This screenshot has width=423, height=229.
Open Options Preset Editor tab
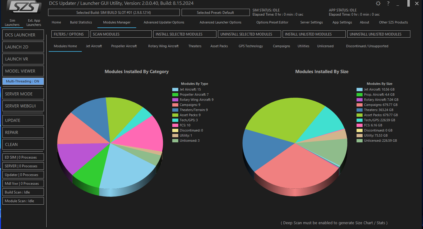click(x=272, y=22)
